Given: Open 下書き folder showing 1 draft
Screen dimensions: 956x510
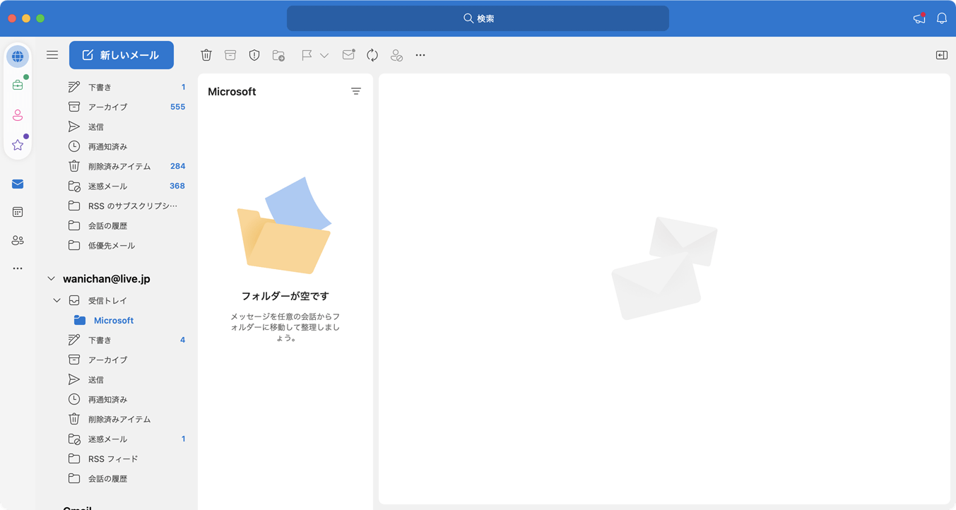Looking at the screenshot, I should (x=119, y=87).
